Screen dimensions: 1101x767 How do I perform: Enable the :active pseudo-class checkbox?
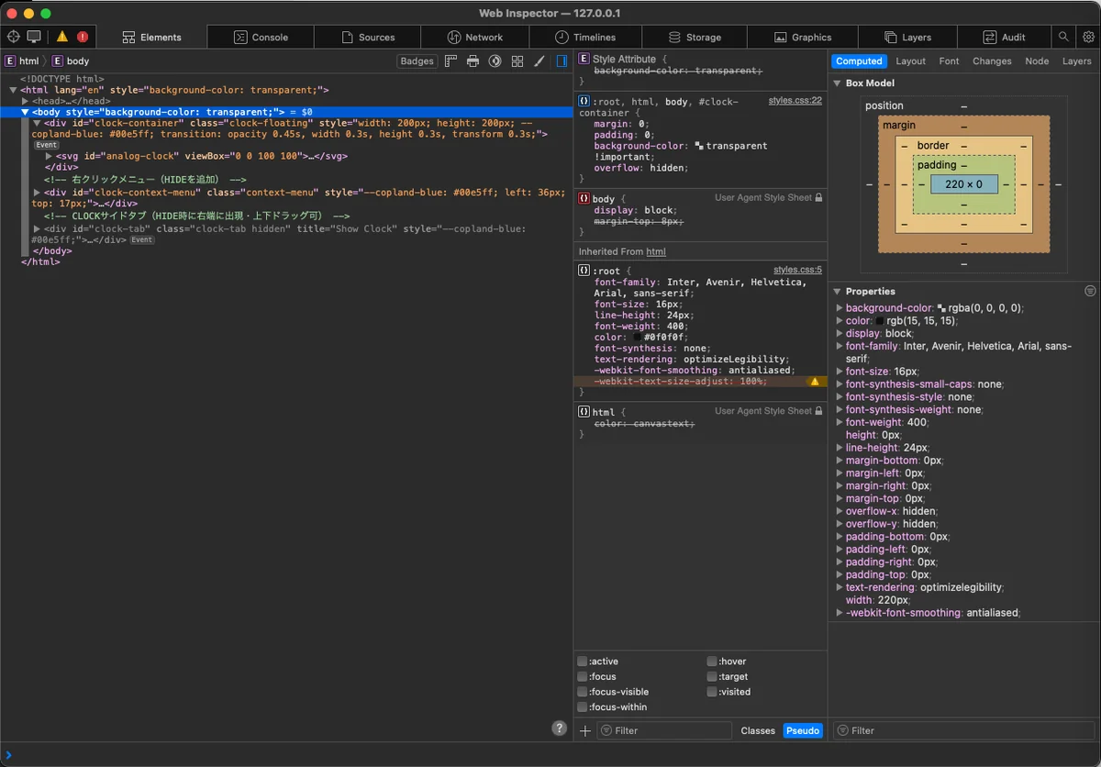click(583, 661)
